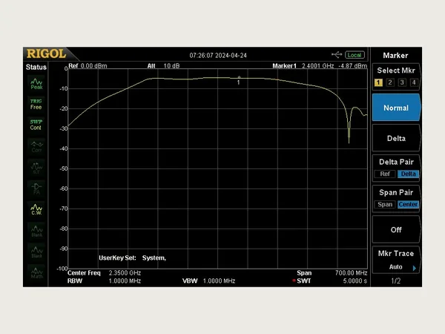Click the -4.87 dBm marker amplitude
The height and width of the screenshot is (334, 445).
[352, 66]
